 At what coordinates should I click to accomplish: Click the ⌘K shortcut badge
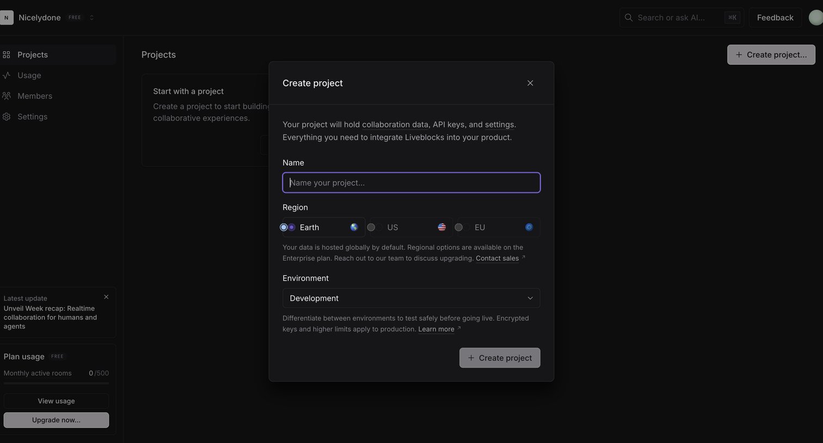pyautogui.click(x=733, y=17)
